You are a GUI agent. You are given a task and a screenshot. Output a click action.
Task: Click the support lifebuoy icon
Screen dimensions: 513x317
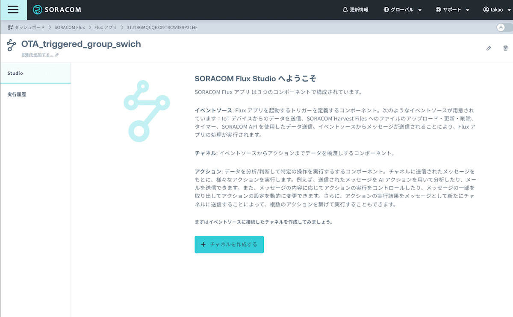[438, 10]
